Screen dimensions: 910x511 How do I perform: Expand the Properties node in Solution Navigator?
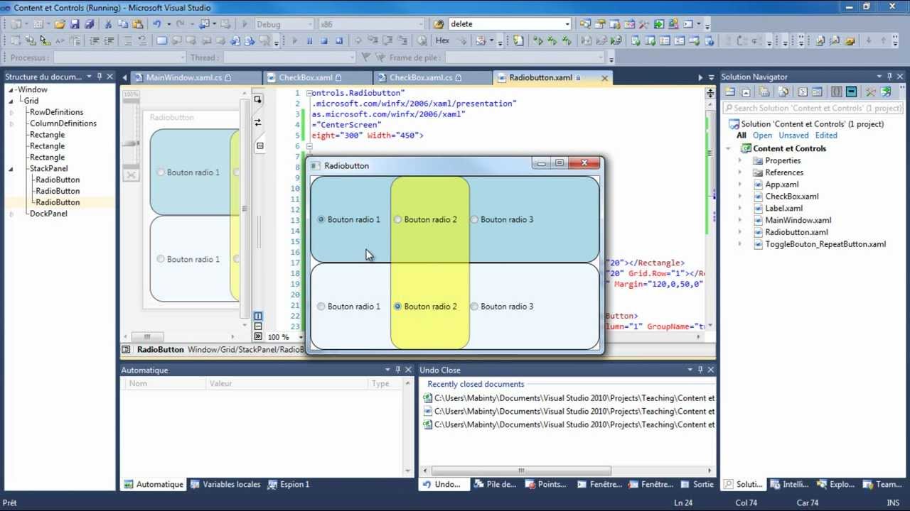coord(740,160)
